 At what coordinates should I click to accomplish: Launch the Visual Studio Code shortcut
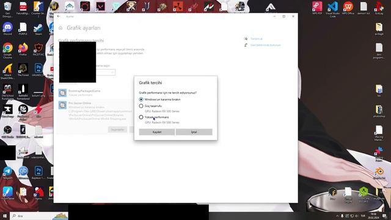[332, 10]
